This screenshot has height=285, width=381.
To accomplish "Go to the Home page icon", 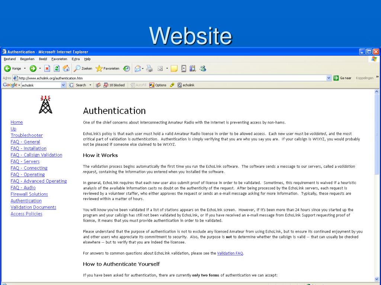I will click(x=66, y=69).
